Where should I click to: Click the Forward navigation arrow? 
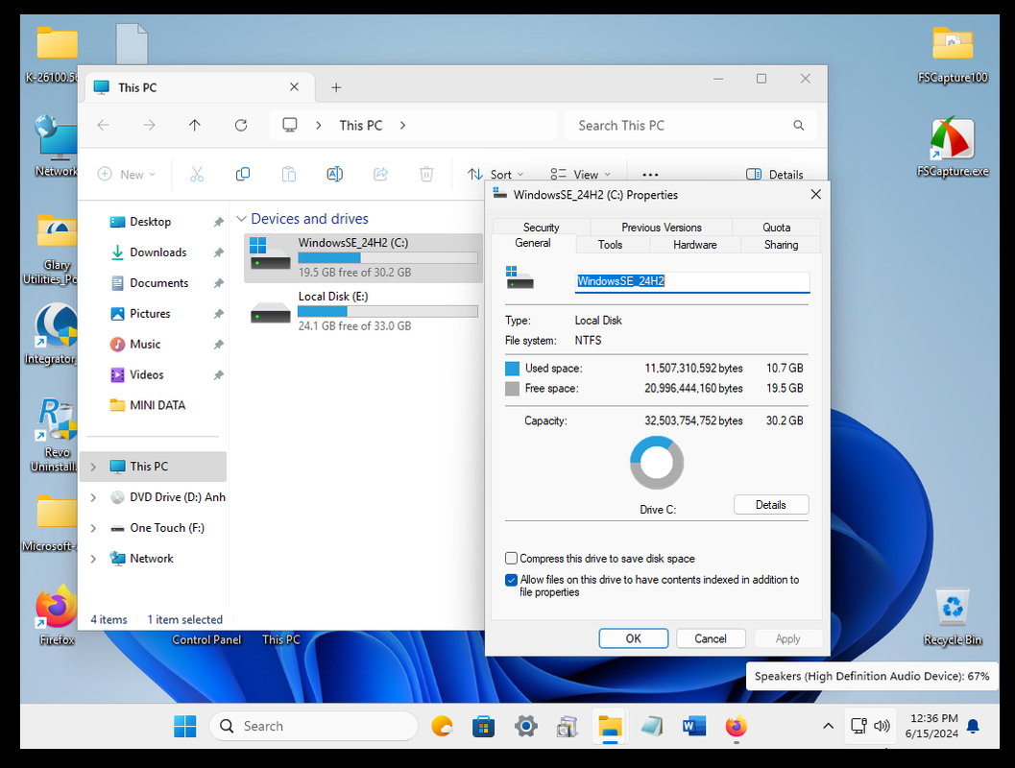click(149, 126)
